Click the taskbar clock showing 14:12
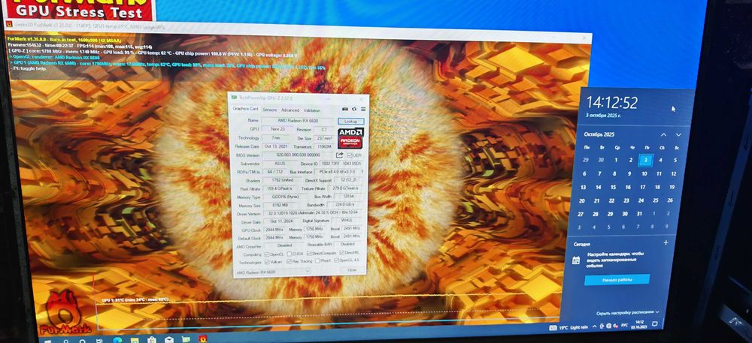 (640, 324)
